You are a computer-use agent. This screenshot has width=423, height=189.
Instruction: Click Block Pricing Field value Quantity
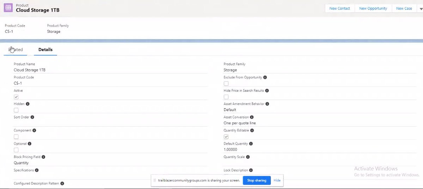coord(21,163)
